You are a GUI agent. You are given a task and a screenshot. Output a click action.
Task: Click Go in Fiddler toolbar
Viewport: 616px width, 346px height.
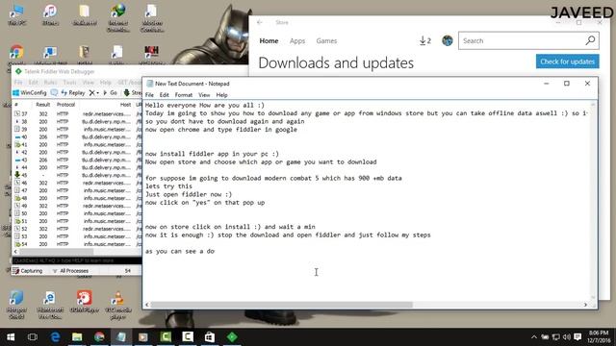(x=110, y=93)
